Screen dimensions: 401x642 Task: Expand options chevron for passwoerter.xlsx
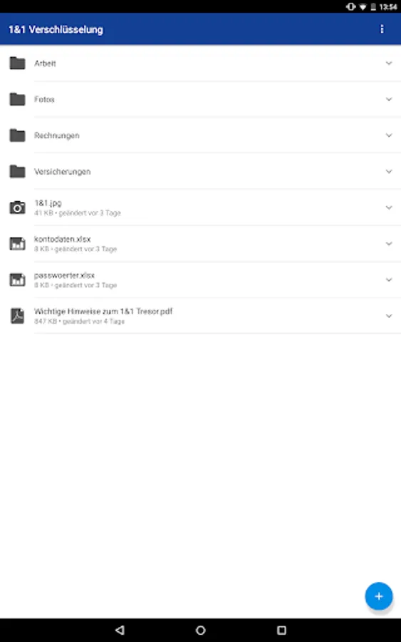tap(389, 280)
